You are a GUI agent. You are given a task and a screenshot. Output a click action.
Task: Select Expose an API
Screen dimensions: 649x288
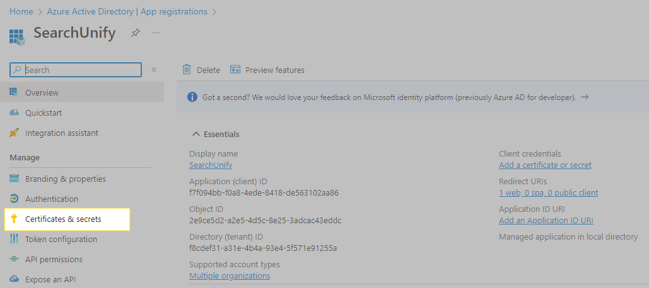point(50,279)
